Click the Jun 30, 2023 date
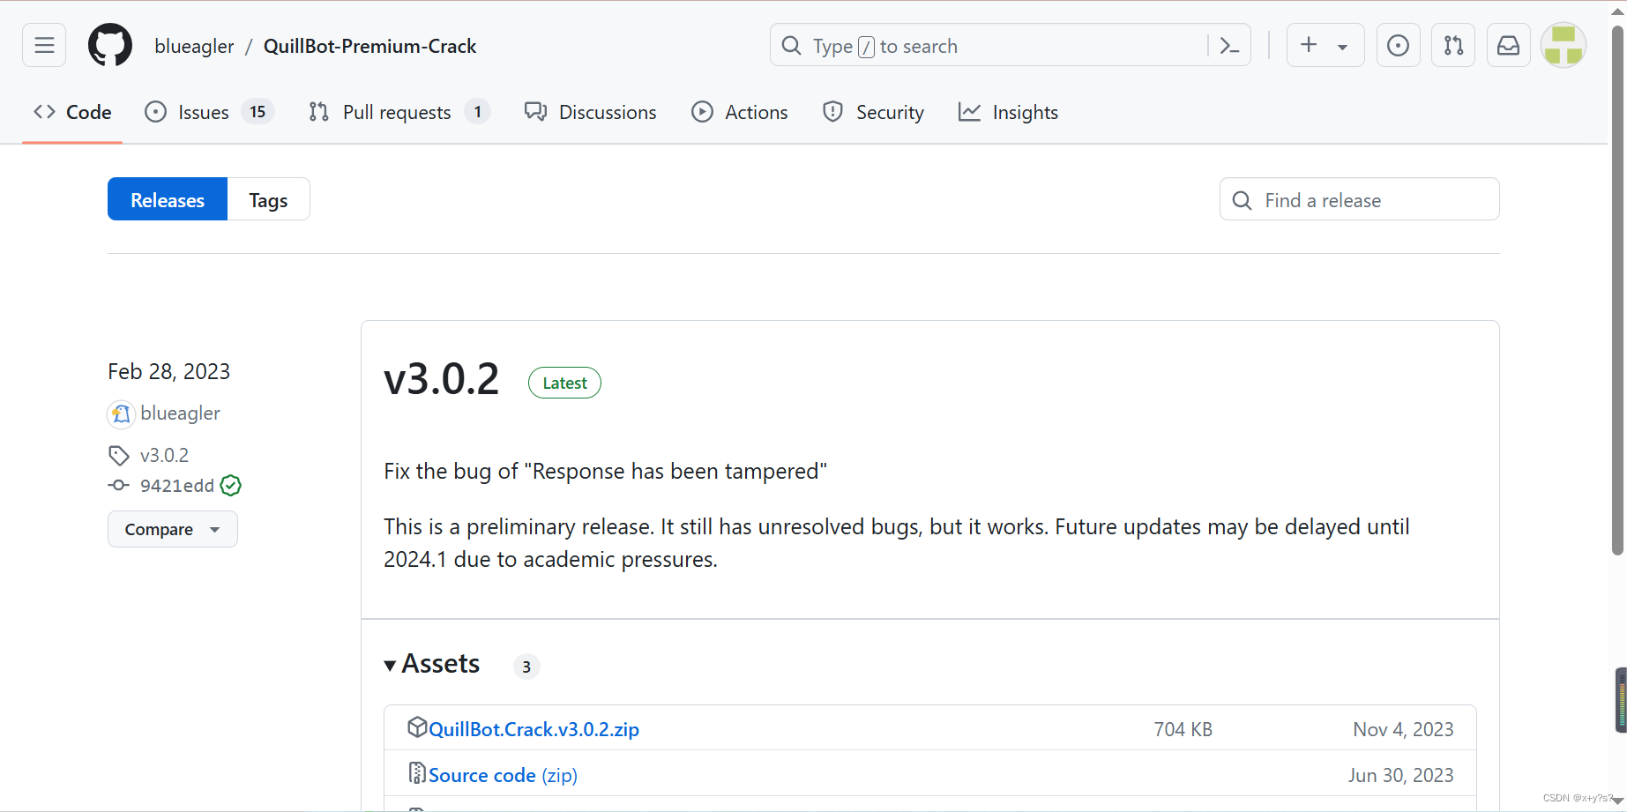 1400,775
